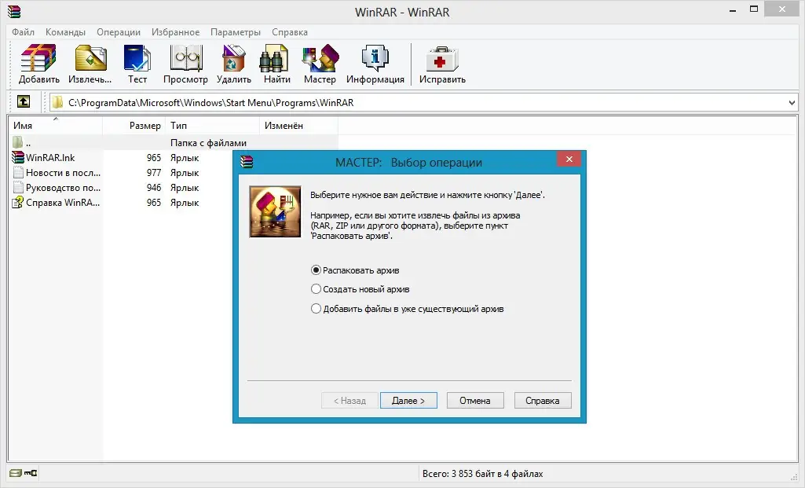Screen dimensions: 805x488
Task: Click the parent folder ".." icon
Action: click(x=18, y=142)
